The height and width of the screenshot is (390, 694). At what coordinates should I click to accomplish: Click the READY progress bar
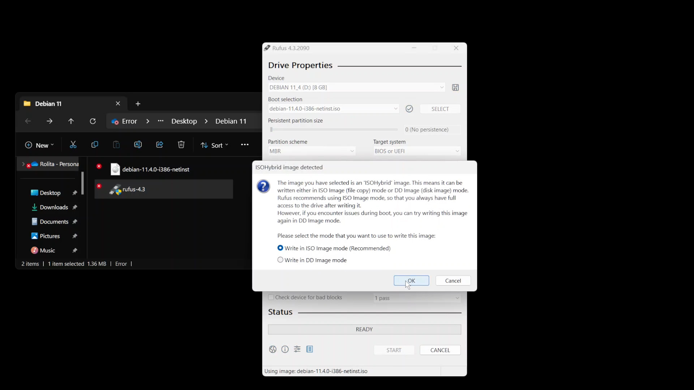[x=364, y=329]
